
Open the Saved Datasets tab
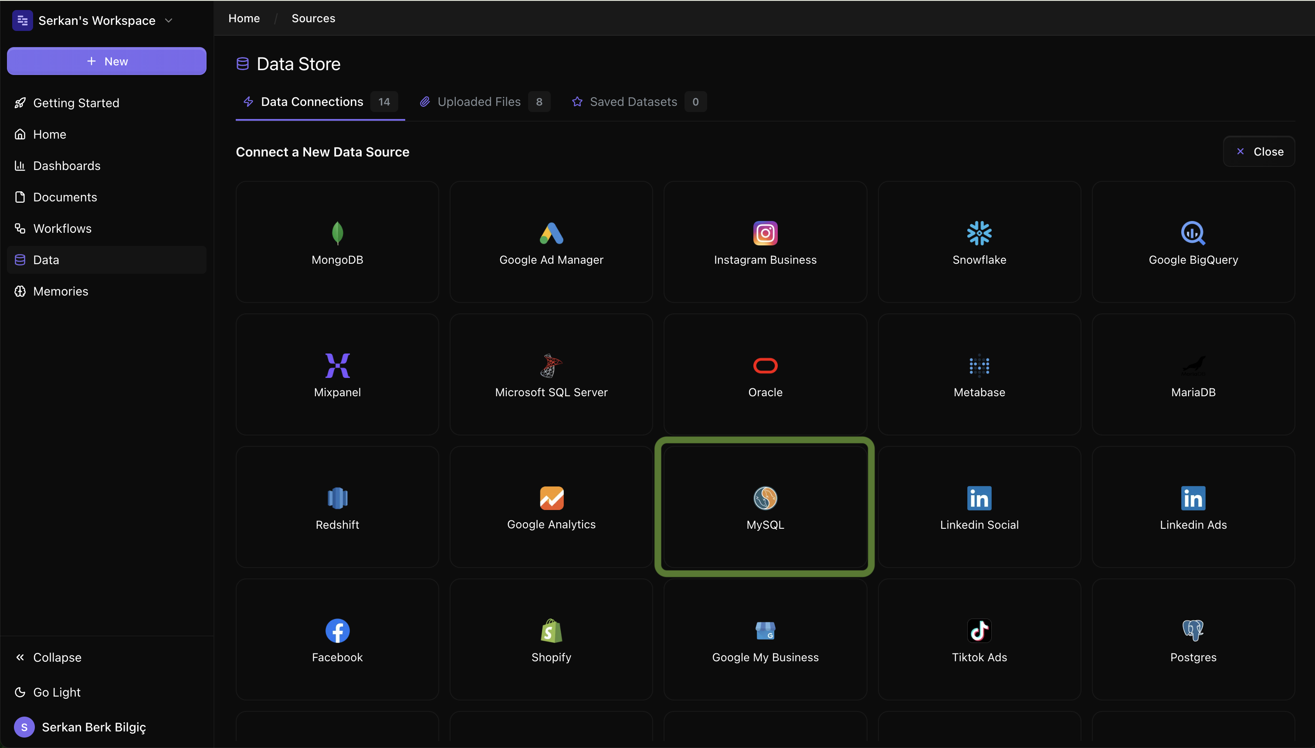tap(639, 102)
